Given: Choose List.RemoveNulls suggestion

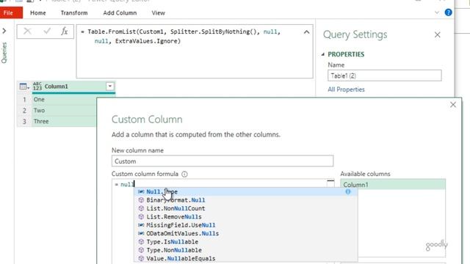Looking at the screenshot, I should click(x=245, y=217).
